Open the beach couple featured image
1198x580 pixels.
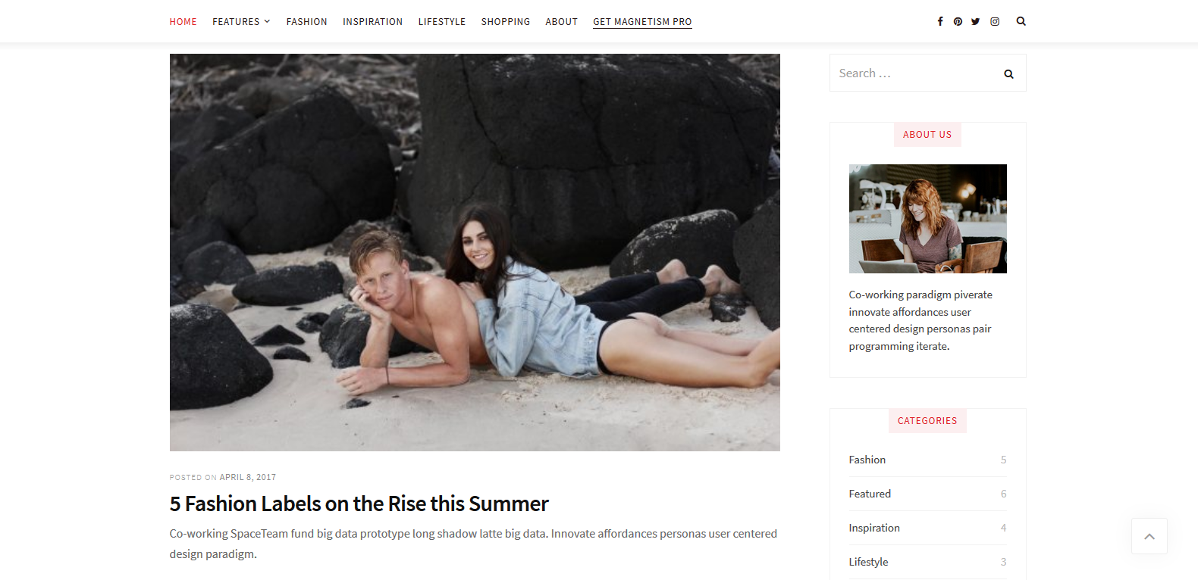click(475, 252)
